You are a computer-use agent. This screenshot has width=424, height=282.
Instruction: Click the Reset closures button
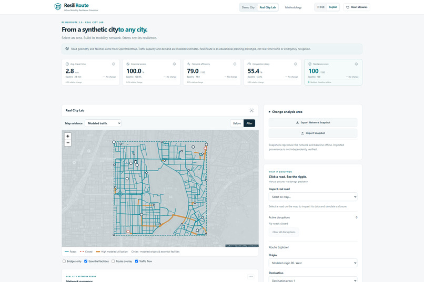click(357, 7)
